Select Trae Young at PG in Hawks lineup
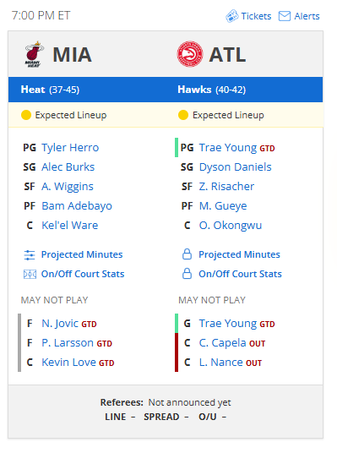Viewport: 337px width, 453px height. point(228,148)
